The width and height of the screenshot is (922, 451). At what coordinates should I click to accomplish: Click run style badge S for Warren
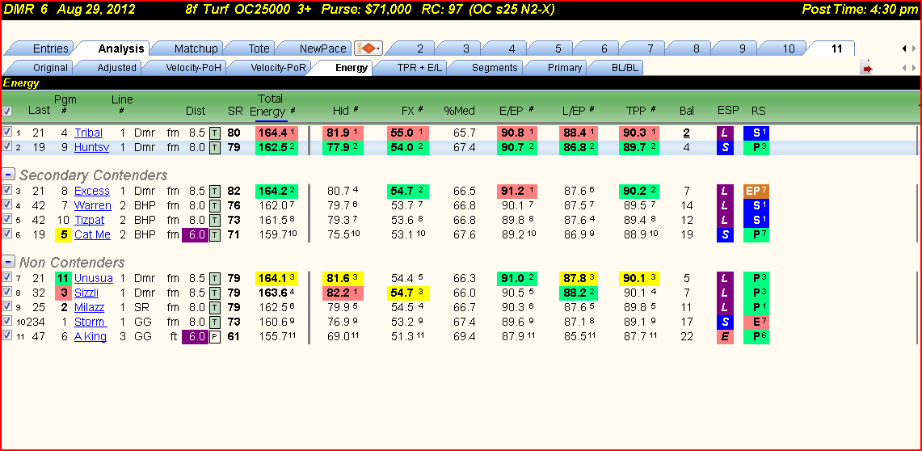point(756,206)
